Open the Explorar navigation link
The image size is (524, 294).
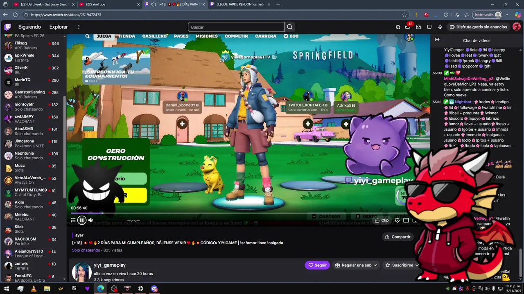pyautogui.click(x=59, y=27)
